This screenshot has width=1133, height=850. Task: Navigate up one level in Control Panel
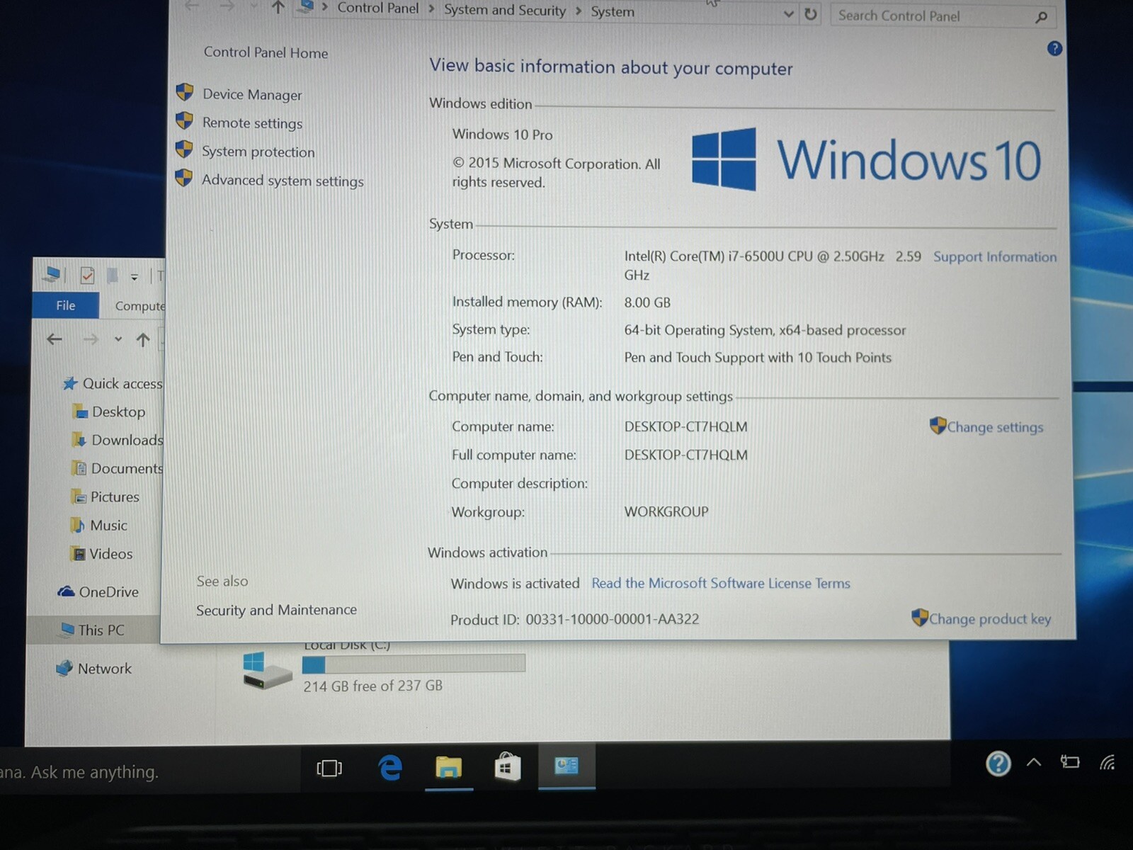(x=278, y=7)
